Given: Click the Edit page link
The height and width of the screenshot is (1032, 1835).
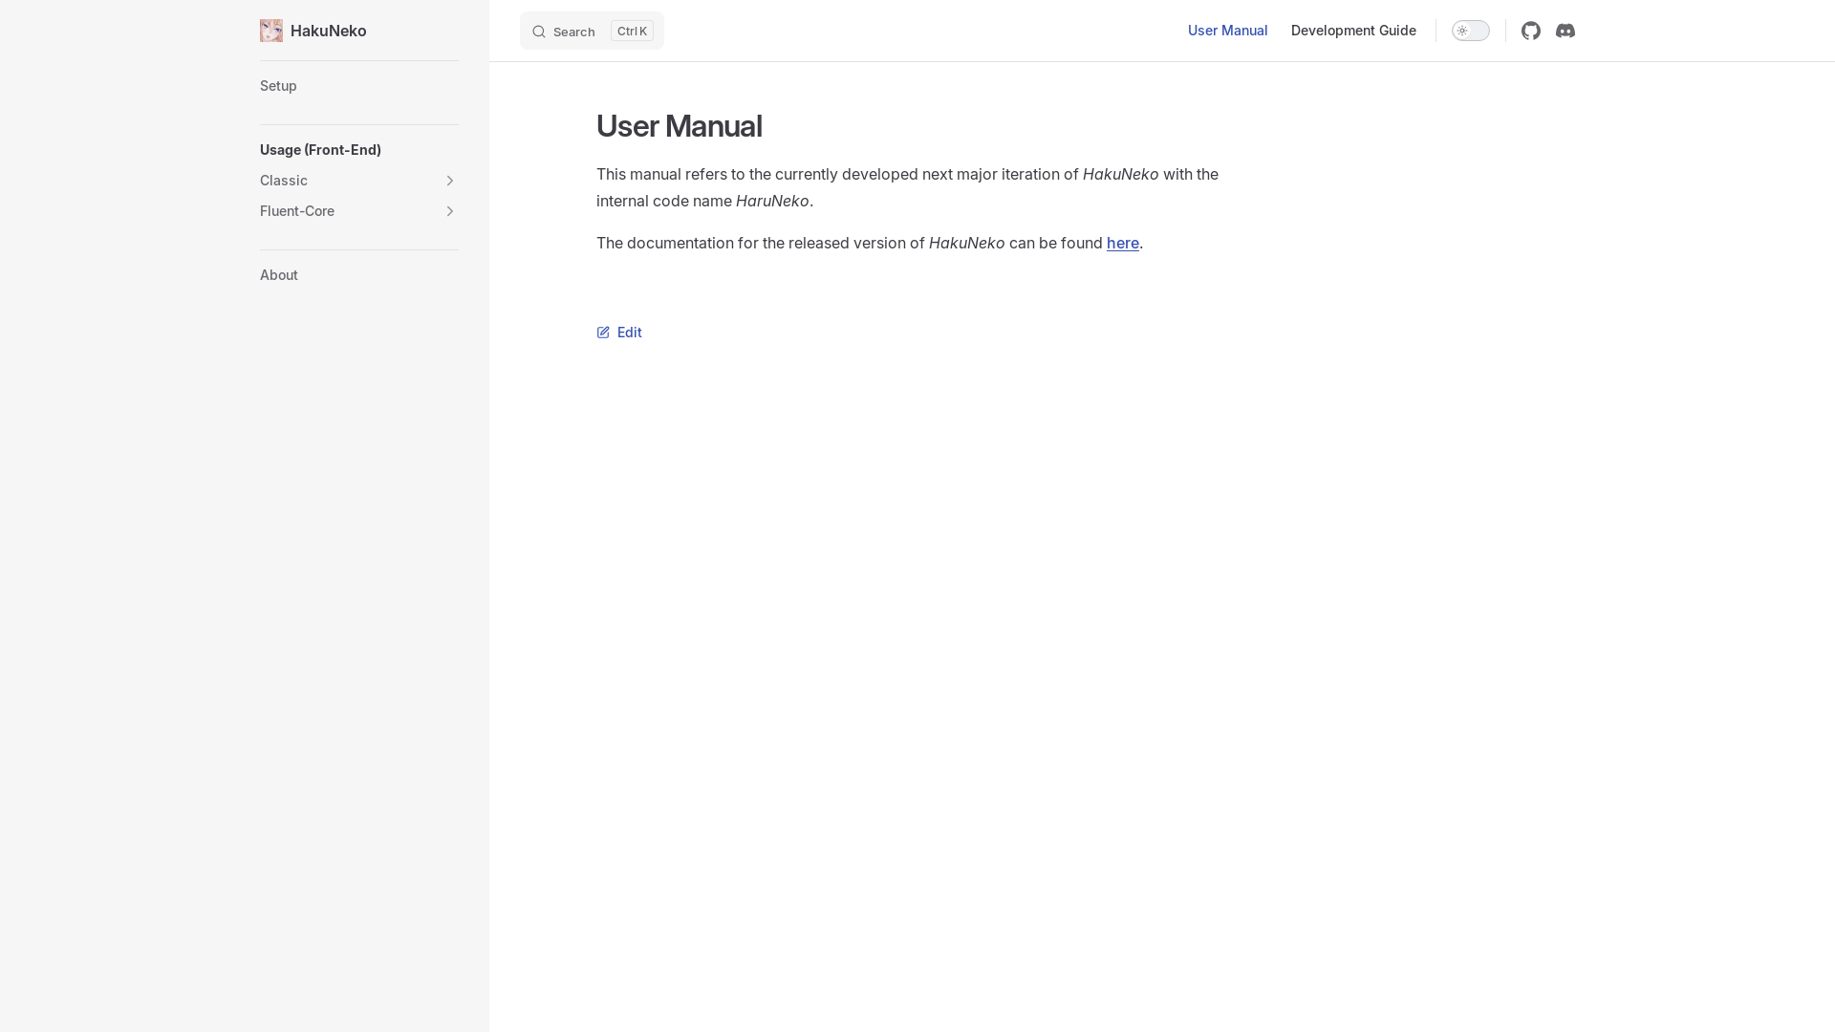Looking at the screenshot, I should [x=619, y=333].
